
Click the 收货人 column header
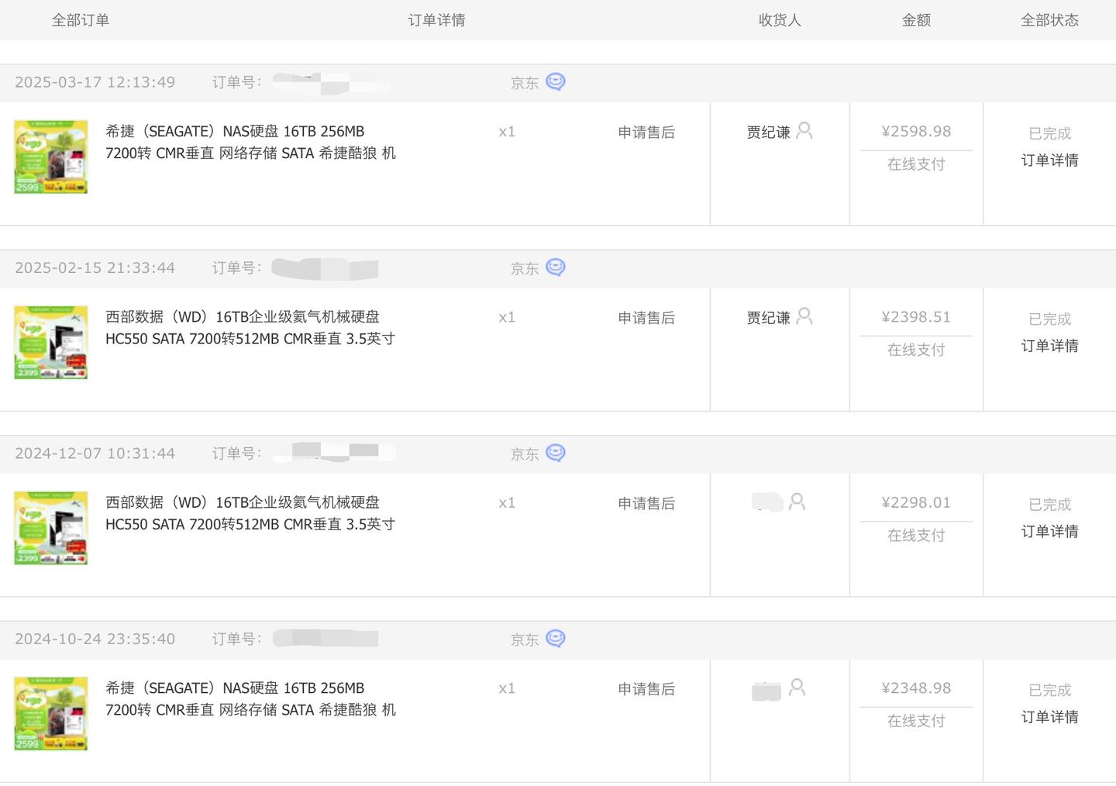click(x=780, y=20)
